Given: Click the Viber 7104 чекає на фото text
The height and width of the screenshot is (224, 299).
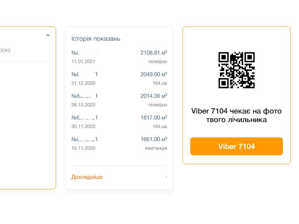Looking at the screenshot, I should click(x=237, y=111).
